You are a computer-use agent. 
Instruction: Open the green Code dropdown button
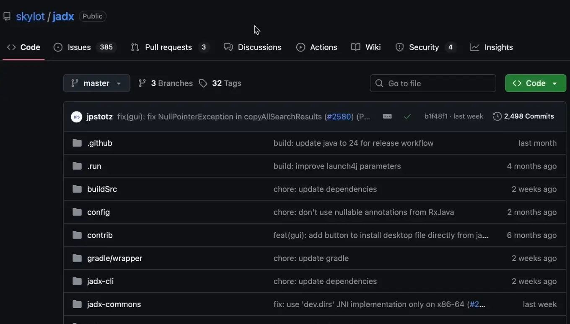[535, 83]
